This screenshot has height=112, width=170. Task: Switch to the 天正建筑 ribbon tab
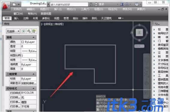(106, 18)
